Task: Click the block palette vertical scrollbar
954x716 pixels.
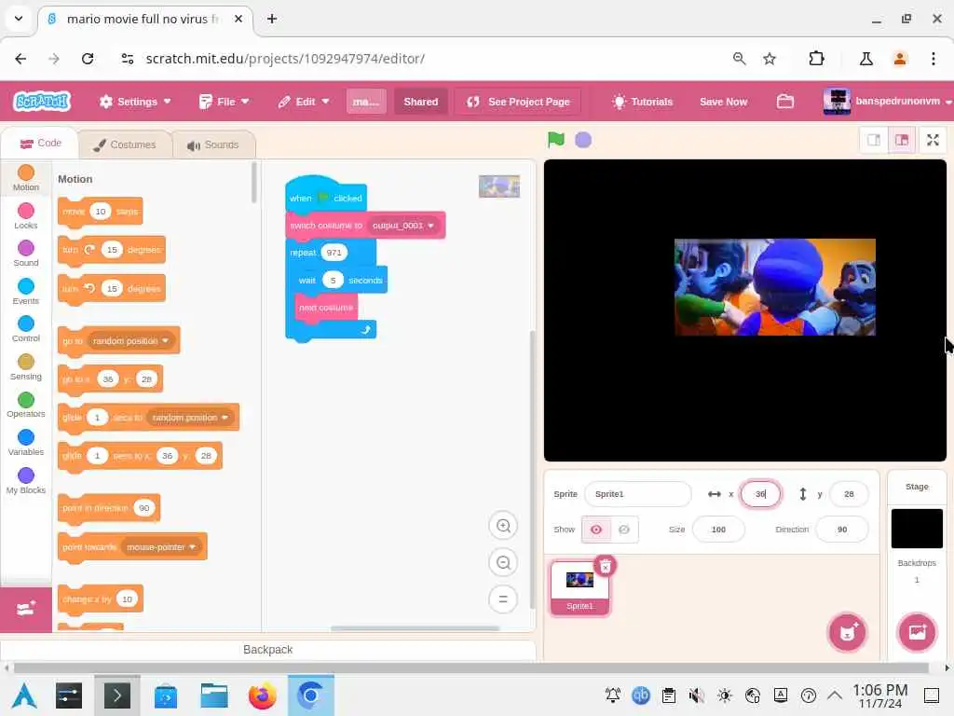Action: point(253,183)
